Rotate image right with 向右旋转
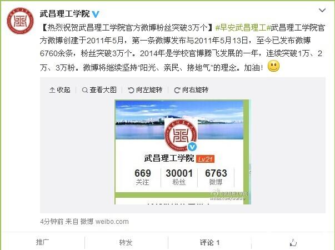The height and width of the screenshot is (250, 335). 191,90
